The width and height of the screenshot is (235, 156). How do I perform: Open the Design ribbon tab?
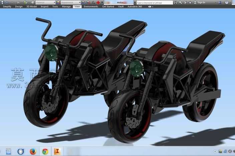pos(19,7)
